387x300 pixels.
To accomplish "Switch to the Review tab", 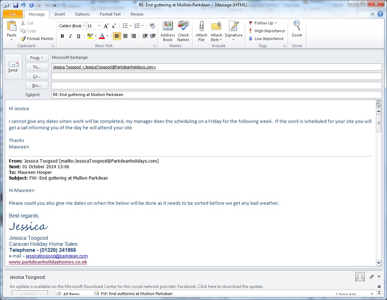I will pos(137,14).
